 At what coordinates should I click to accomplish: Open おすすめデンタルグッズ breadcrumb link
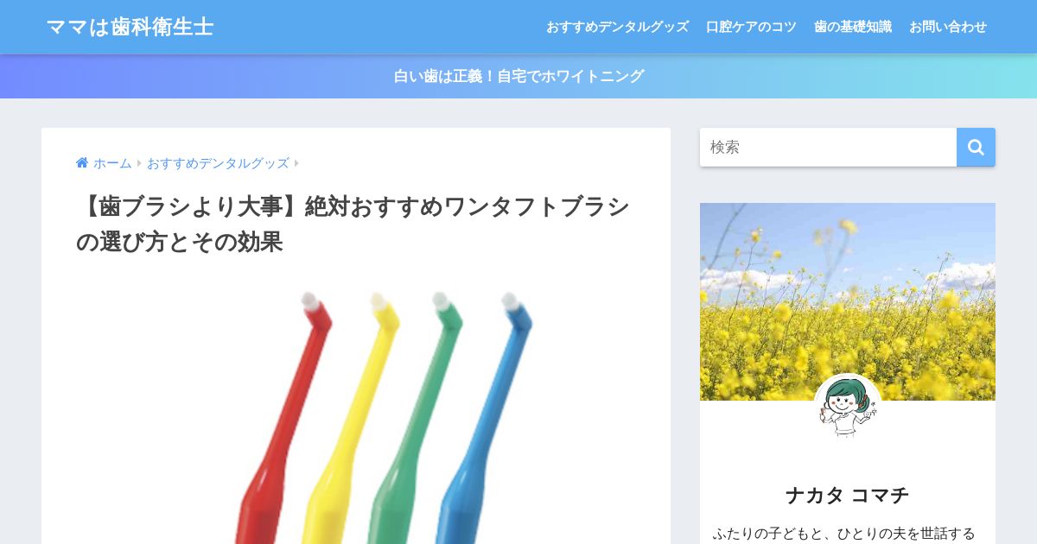coord(218,163)
